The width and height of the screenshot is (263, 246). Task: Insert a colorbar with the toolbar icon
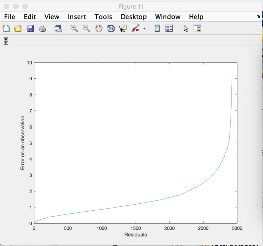pos(157,28)
